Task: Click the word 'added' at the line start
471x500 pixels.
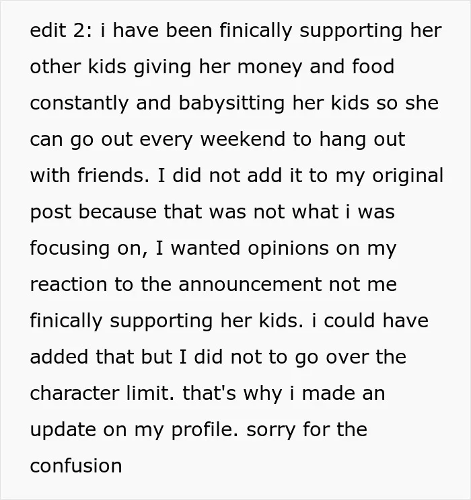Action: pyautogui.click(x=59, y=356)
